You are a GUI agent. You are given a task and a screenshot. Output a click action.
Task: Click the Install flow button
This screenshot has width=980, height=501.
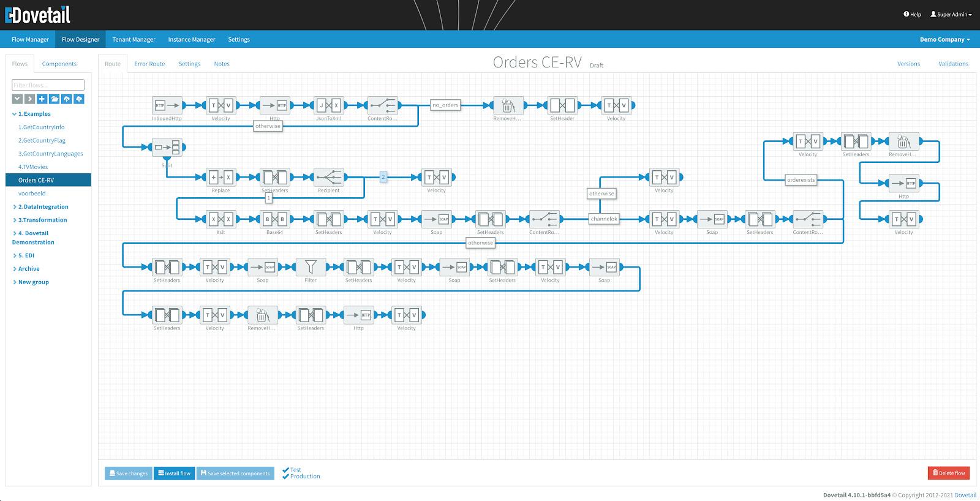(x=175, y=473)
